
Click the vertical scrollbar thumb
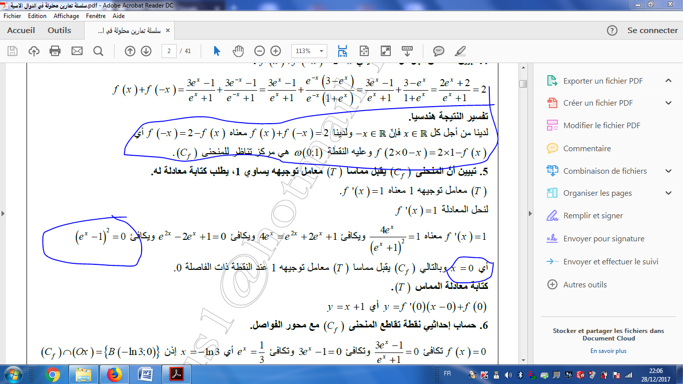pos(523,84)
